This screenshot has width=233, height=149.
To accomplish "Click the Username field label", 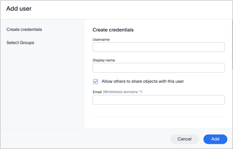I will (x=101, y=40).
